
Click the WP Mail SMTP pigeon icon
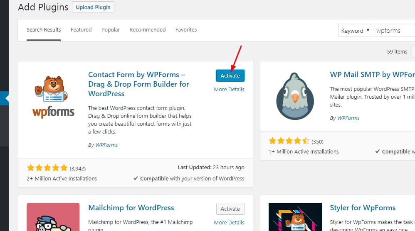coord(295,97)
